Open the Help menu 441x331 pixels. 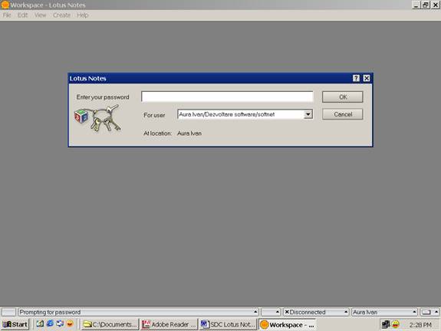(83, 15)
